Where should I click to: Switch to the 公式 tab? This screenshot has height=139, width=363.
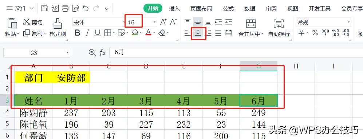click(228, 9)
